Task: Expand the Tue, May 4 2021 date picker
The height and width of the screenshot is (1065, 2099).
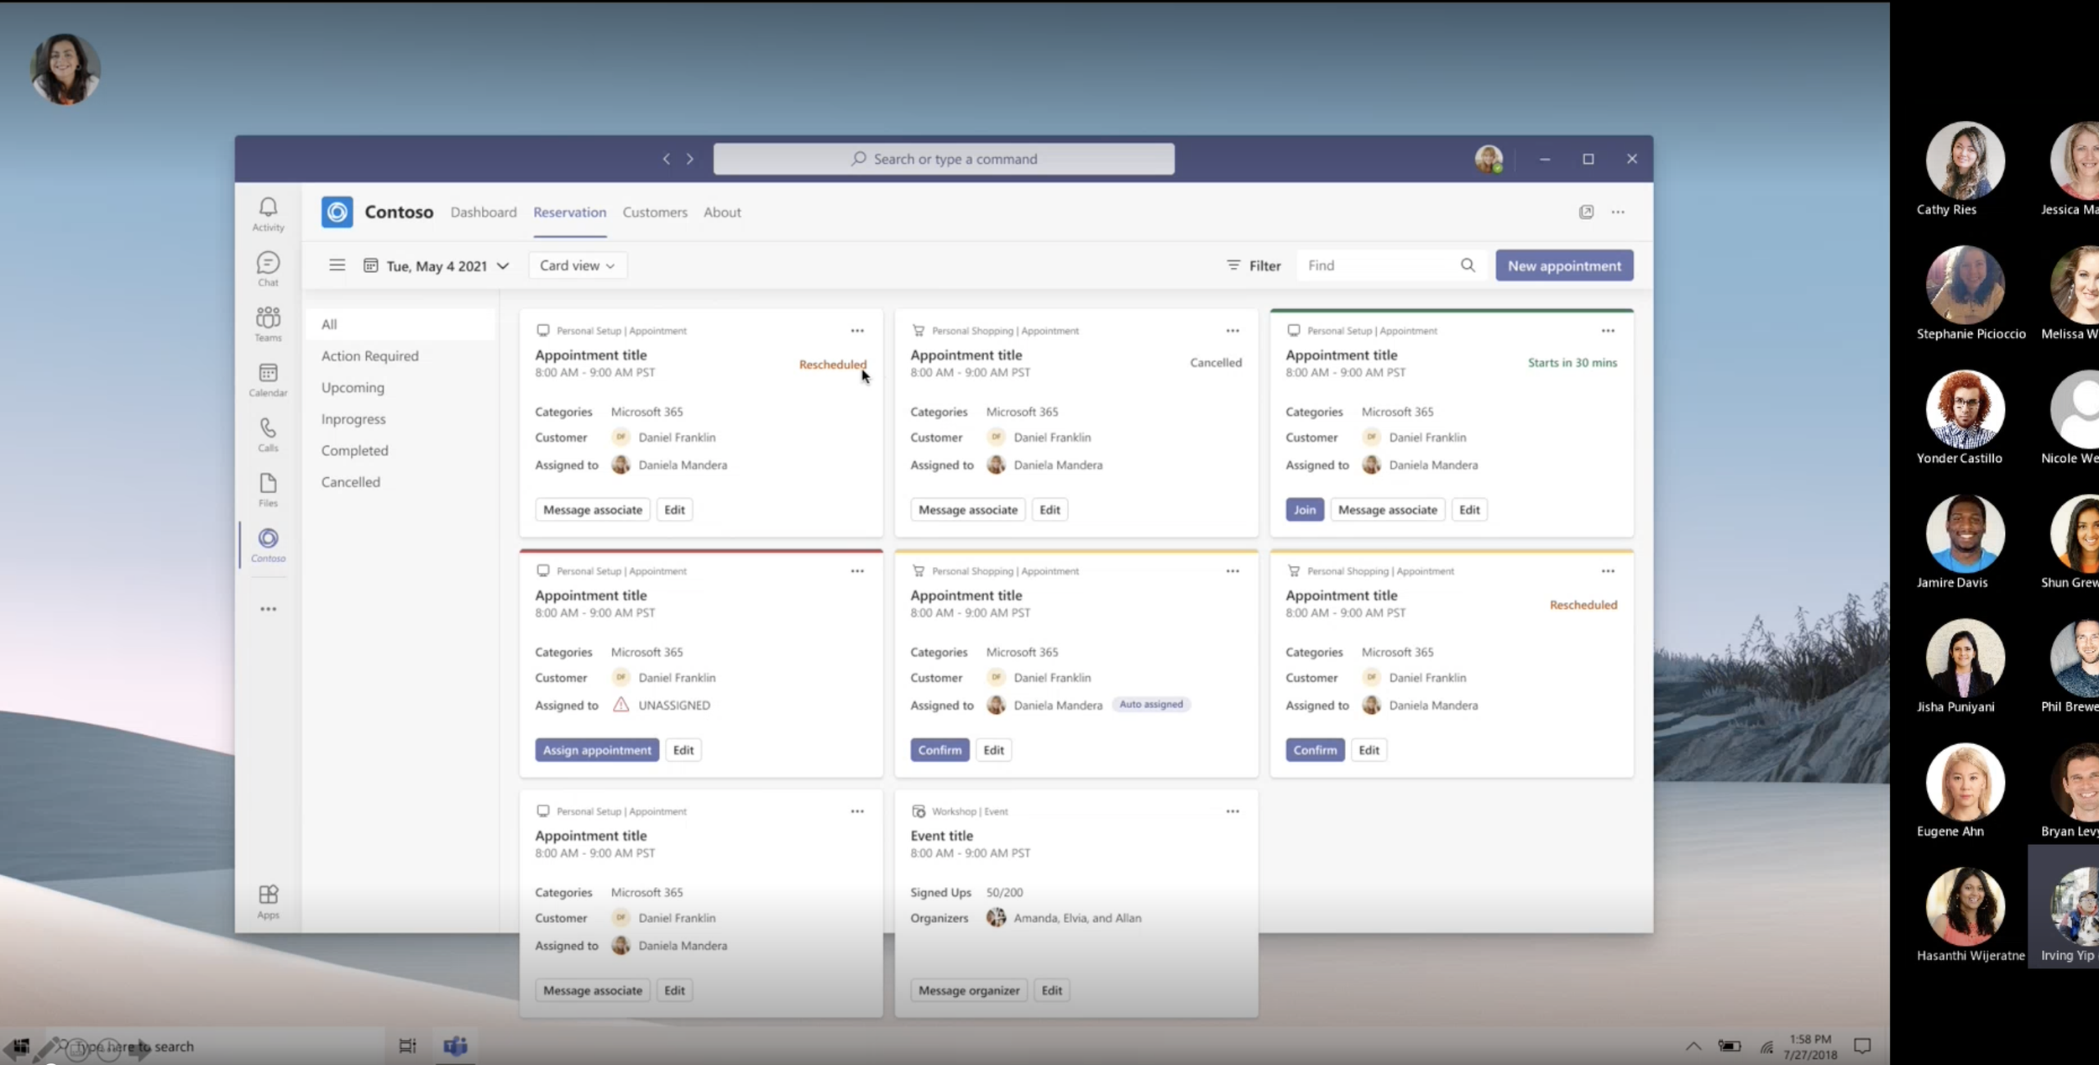Action: [x=437, y=266]
